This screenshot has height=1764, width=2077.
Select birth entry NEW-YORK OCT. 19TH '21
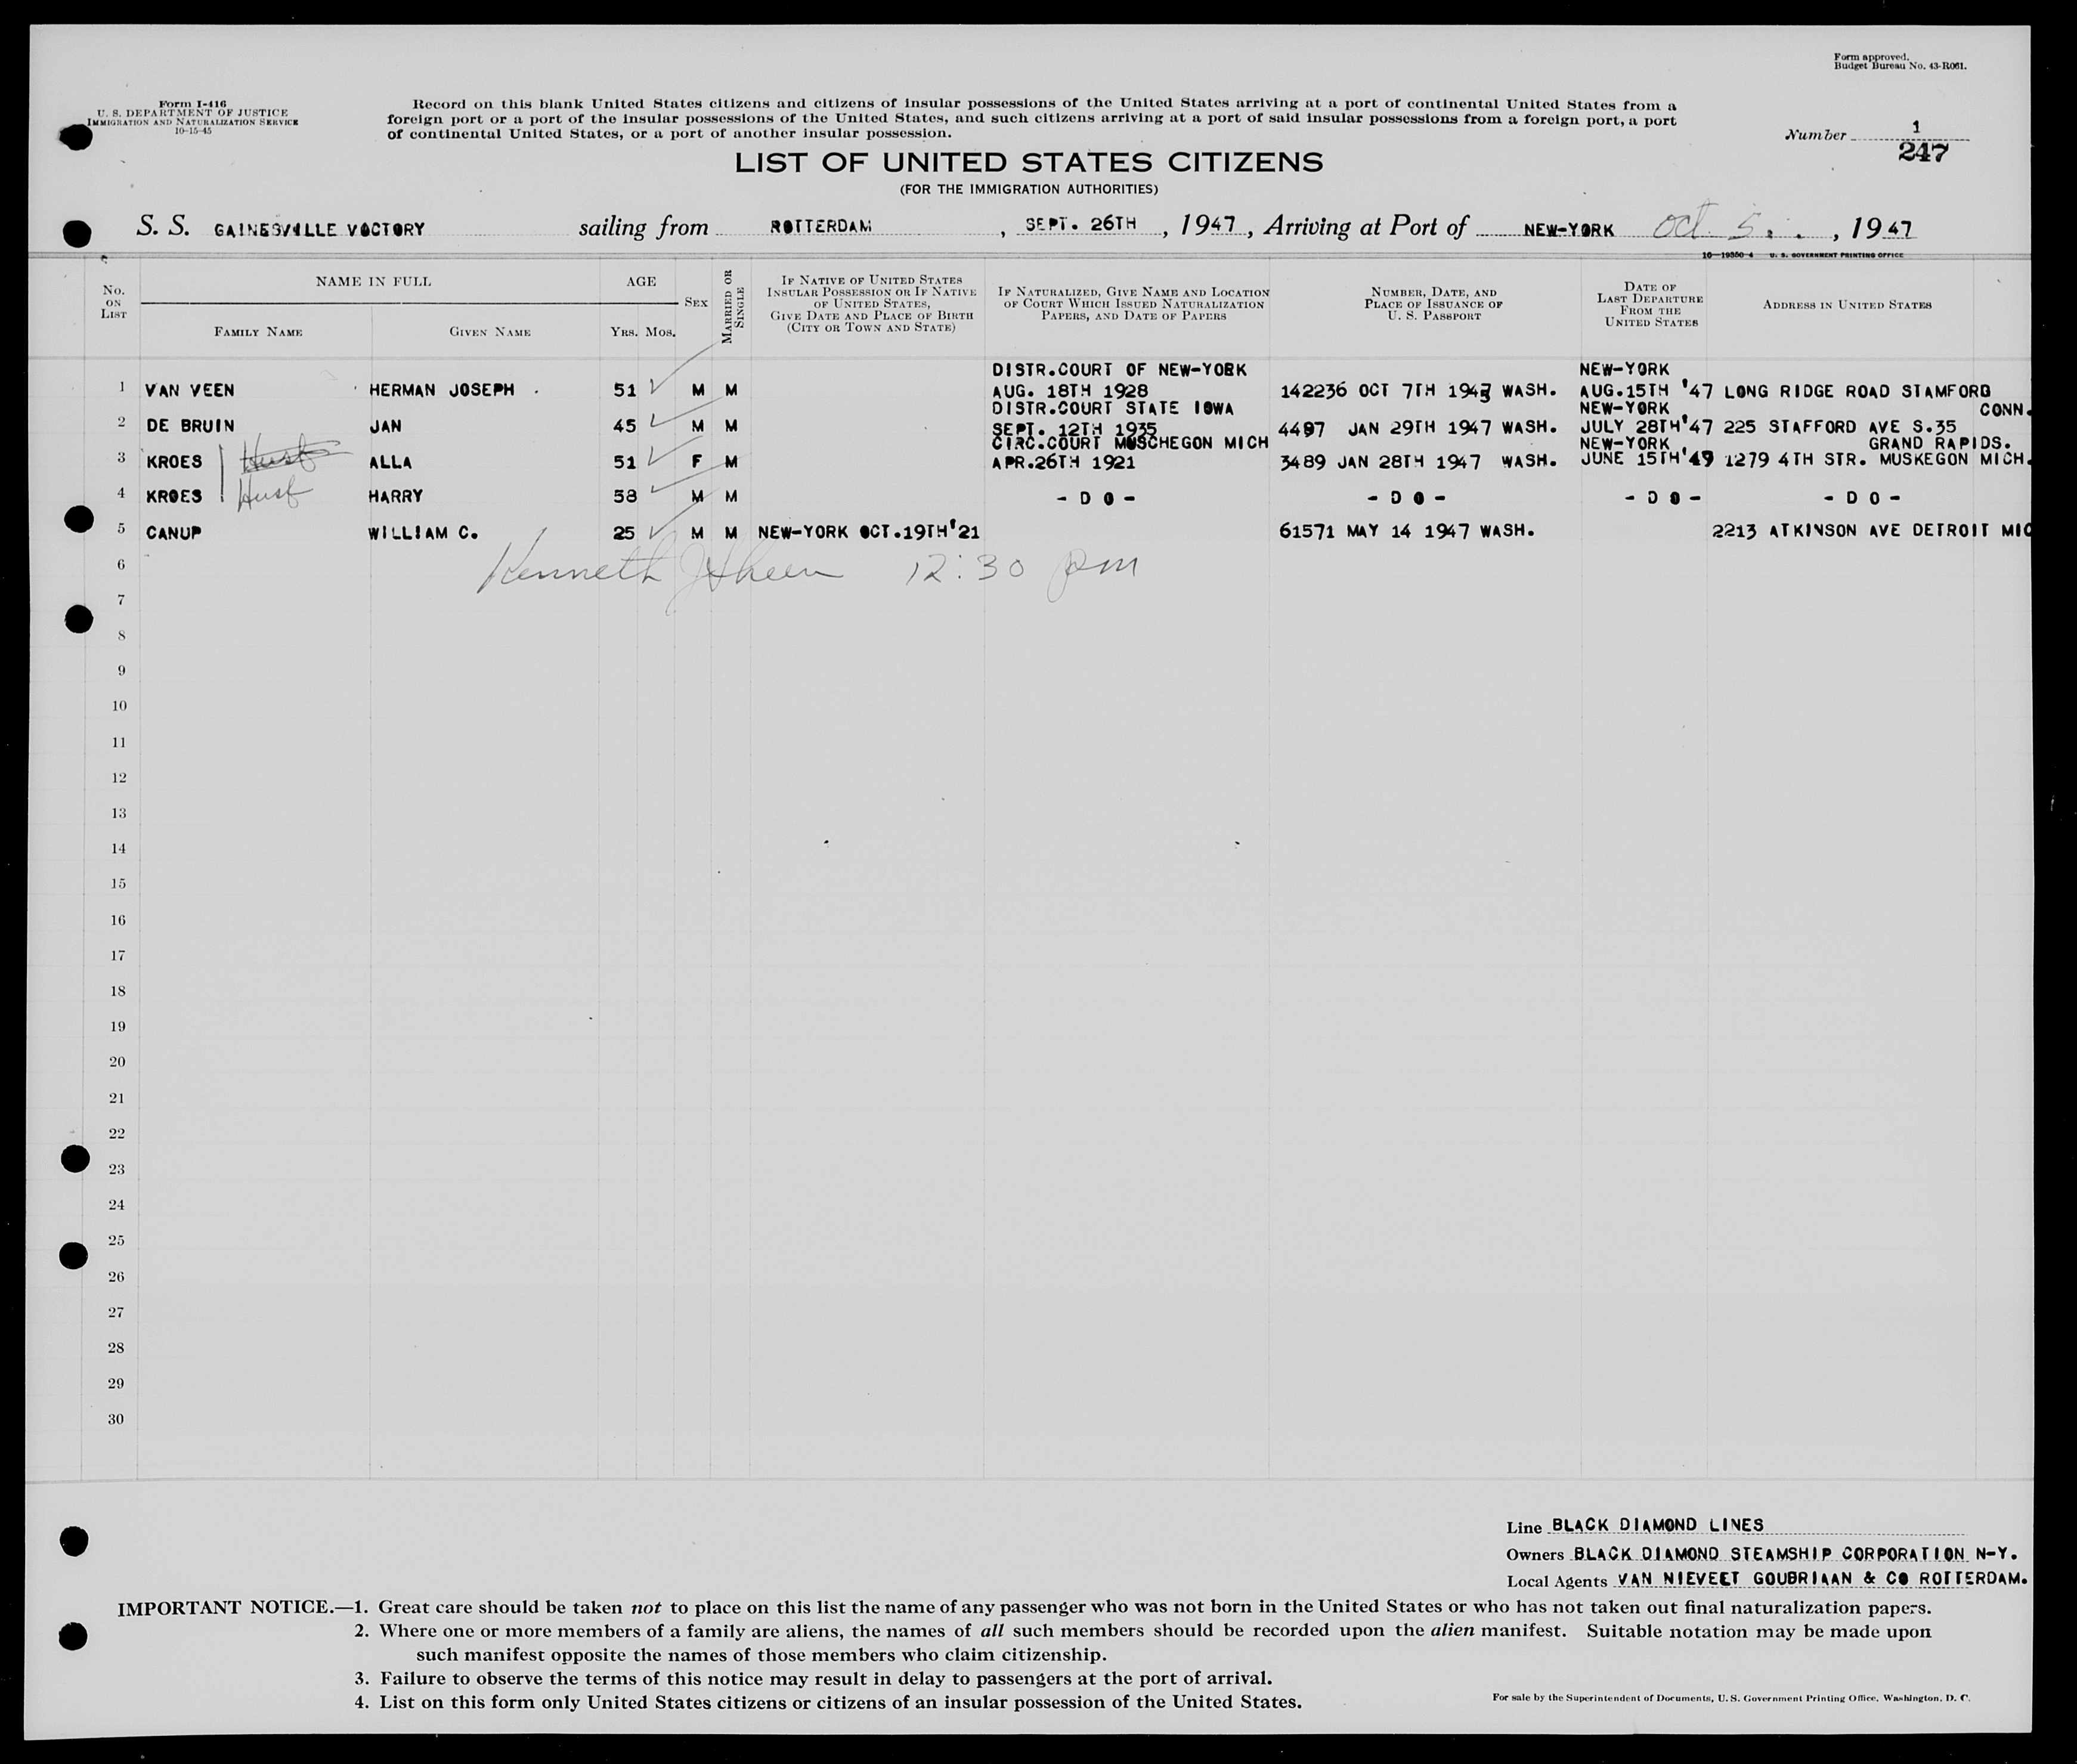868,533
